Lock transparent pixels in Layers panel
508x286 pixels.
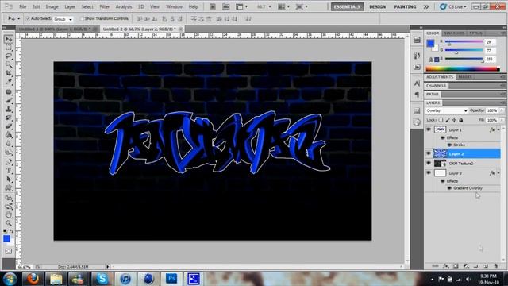(441, 120)
